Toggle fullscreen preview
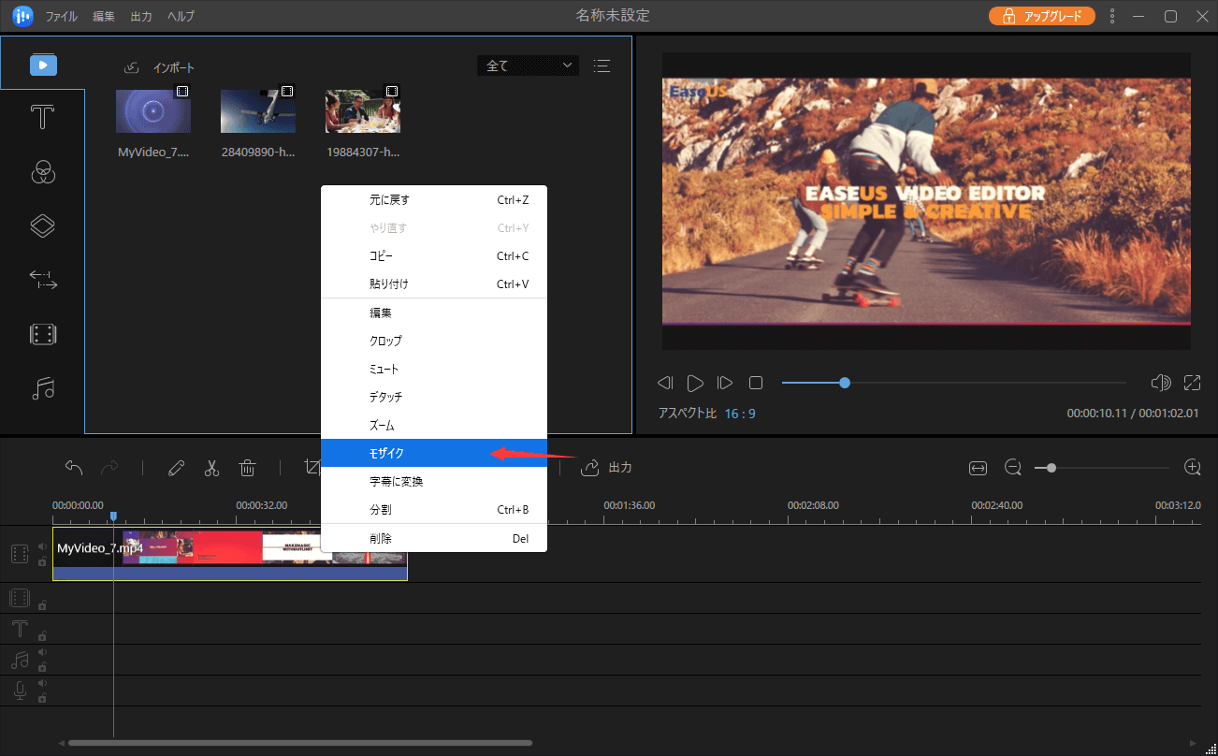This screenshot has width=1218, height=756. click(1192, 383)
